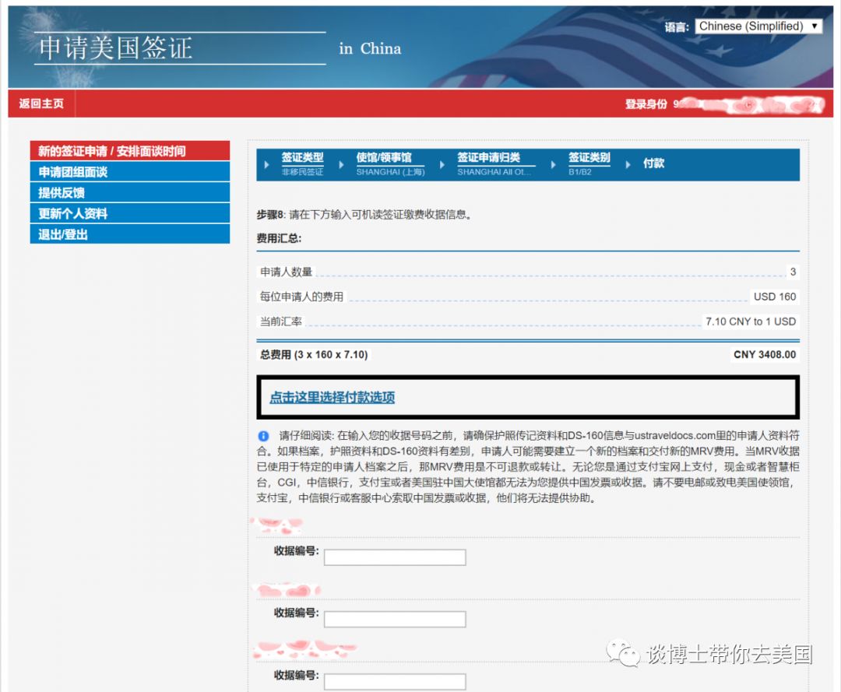This screenshot has height=692, width=841.
Task: Select the 签证类别 B1/B2 step
Action: point(589,156)
